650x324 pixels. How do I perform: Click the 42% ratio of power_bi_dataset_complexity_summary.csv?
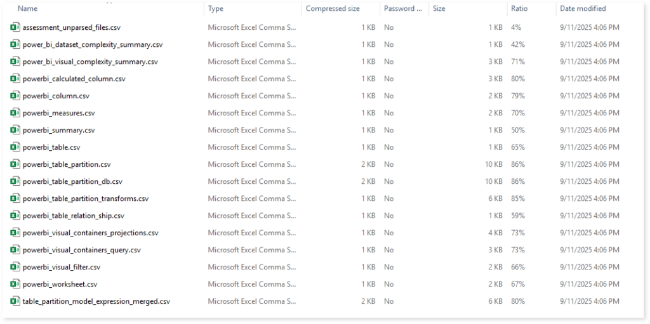pos(518,44)
